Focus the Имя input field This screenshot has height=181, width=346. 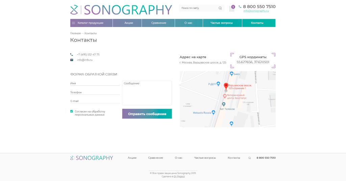click(x=95, y=83)
